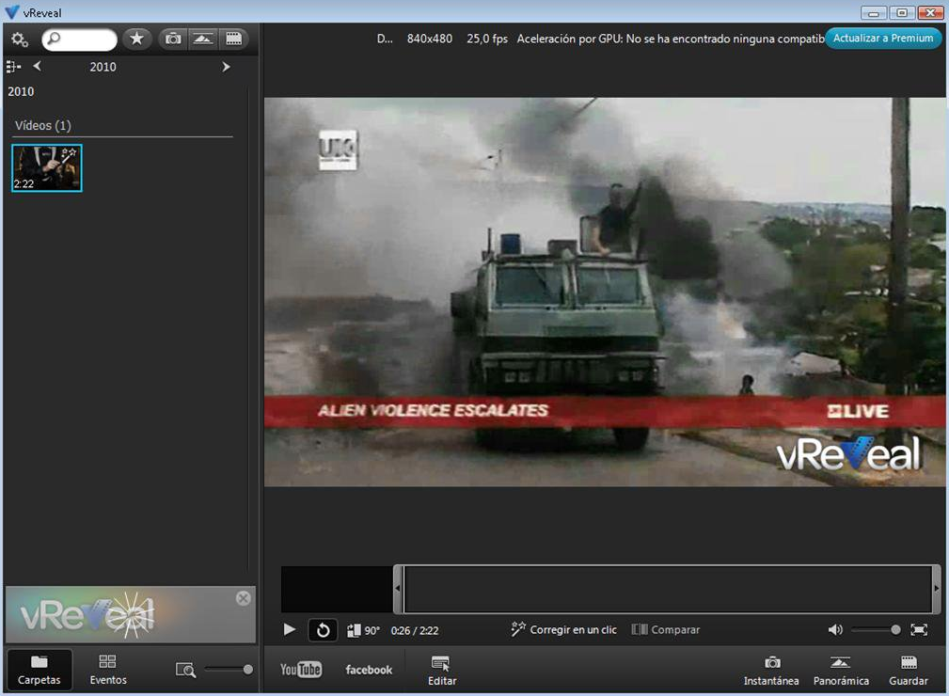The image size is (949, 696).
Task: Close the vReveal promo banner
Action: point(244,598)
